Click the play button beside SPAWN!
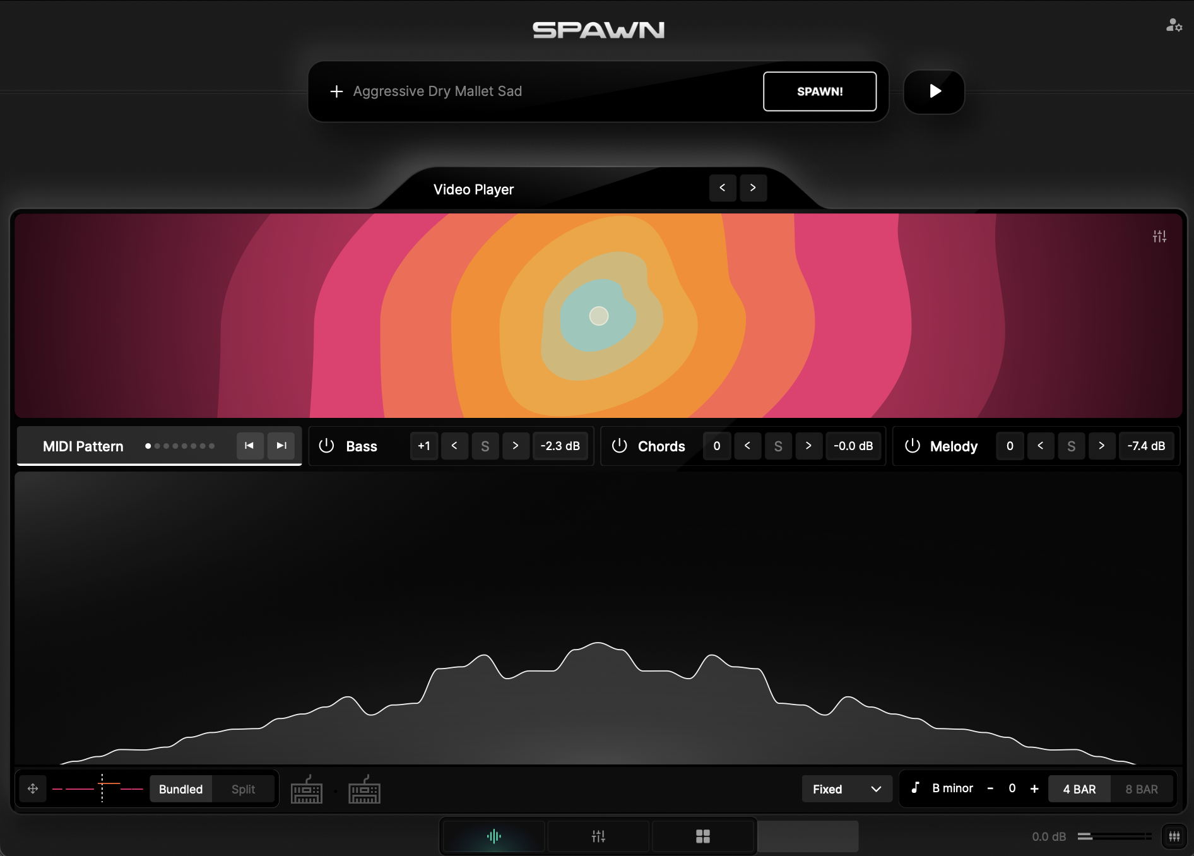This screenshot has width=1194, height=856. tap(934, 92)
